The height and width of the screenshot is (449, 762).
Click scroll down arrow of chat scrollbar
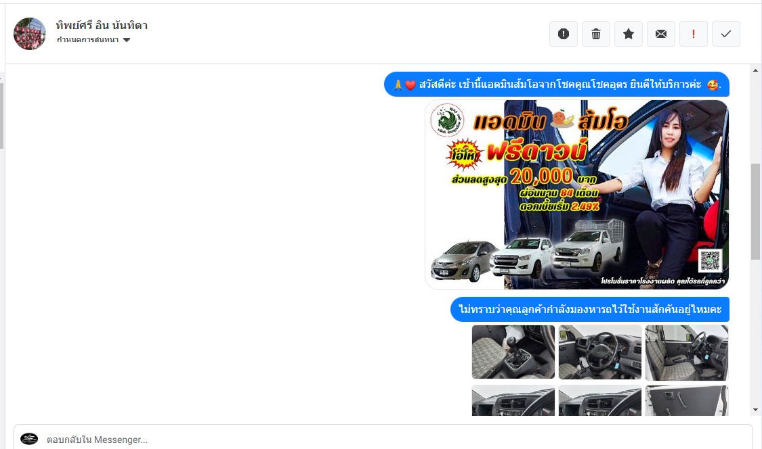(755, 410)
